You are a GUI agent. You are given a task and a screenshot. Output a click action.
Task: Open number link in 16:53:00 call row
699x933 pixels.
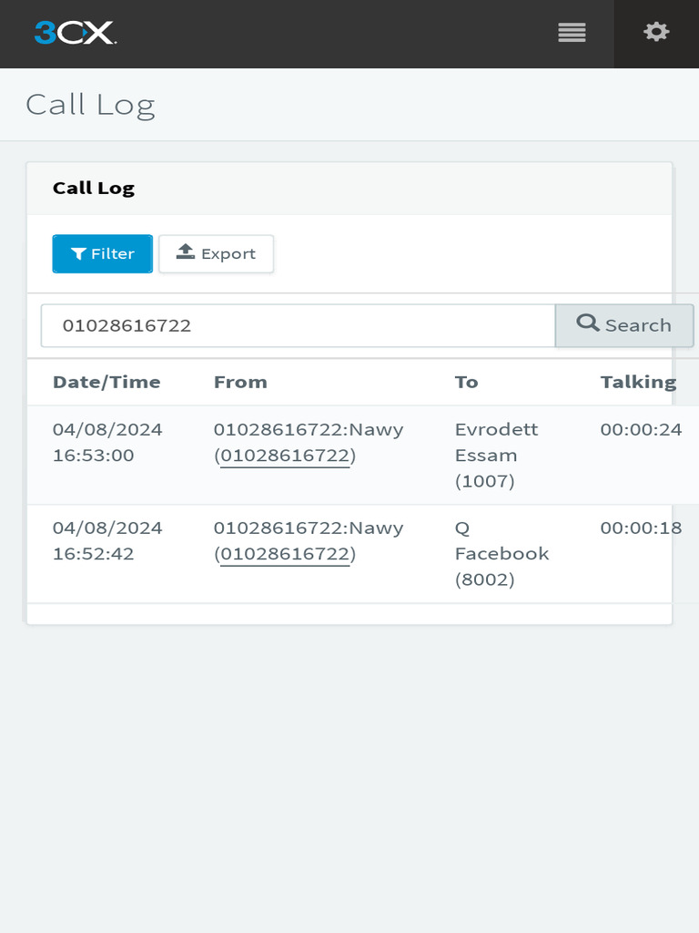tap(285, 456)
